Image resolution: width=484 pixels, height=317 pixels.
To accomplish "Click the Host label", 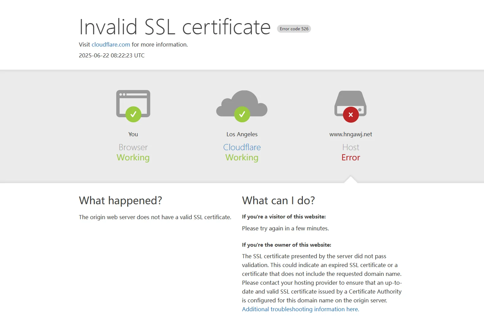I will click(351, 147).
